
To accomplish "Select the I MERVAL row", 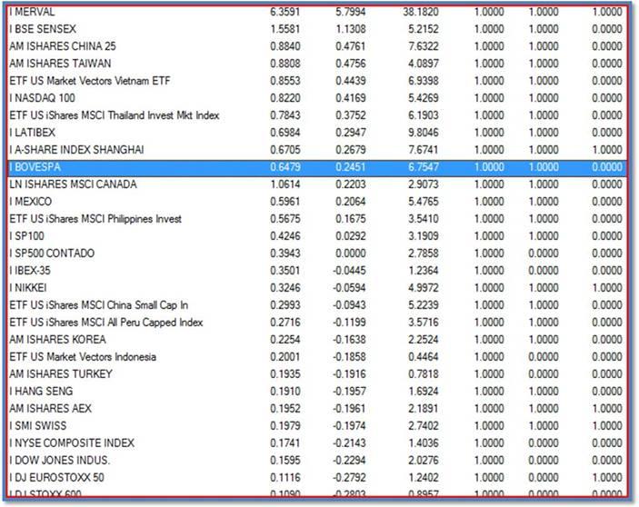I will click(316, 12).
